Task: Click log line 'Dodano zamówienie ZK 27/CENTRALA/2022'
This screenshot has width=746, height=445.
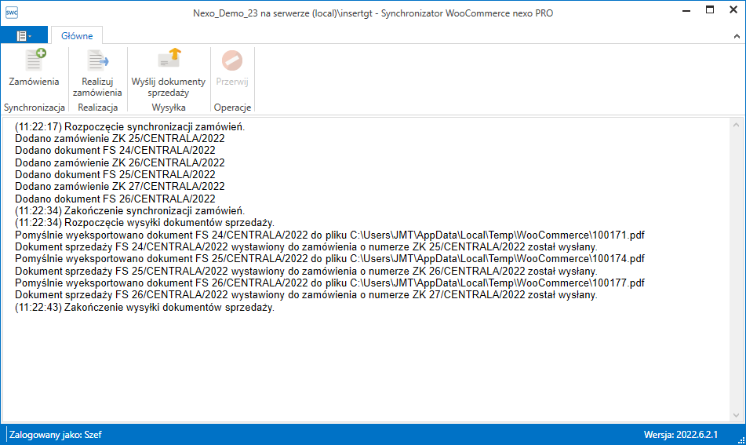Action: 120,187
